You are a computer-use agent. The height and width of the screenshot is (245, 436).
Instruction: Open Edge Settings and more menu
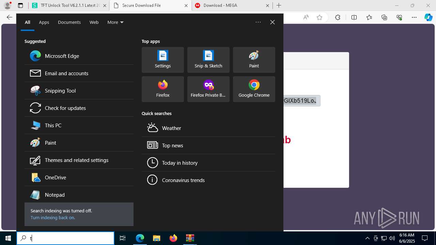414,17
